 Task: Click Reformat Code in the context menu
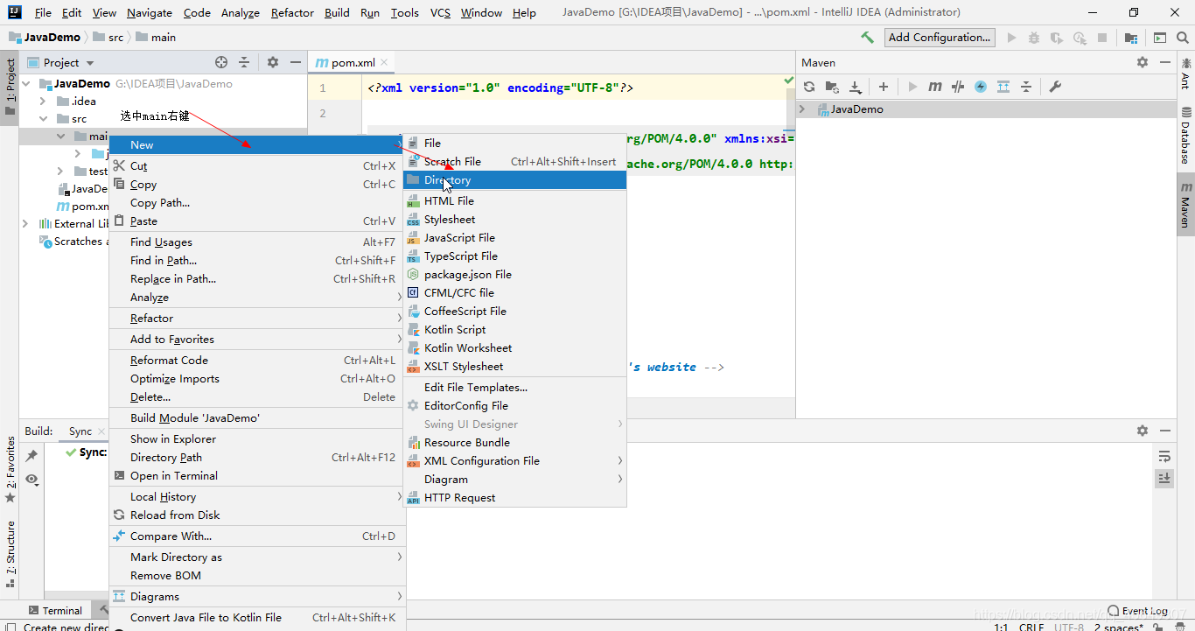255,360
